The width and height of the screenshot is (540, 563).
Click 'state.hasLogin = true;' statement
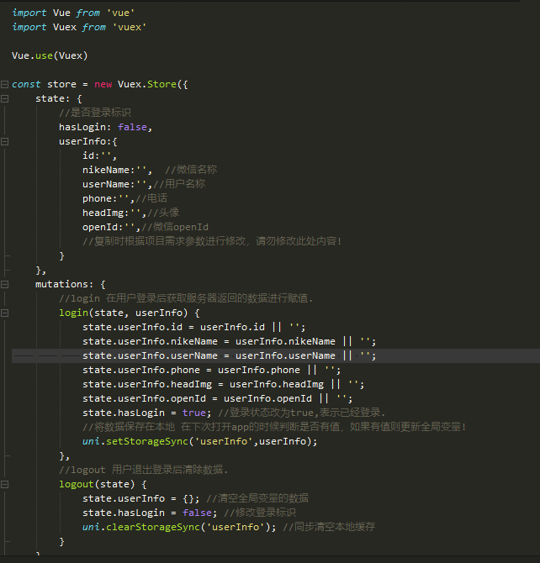[x=146, y=413]
